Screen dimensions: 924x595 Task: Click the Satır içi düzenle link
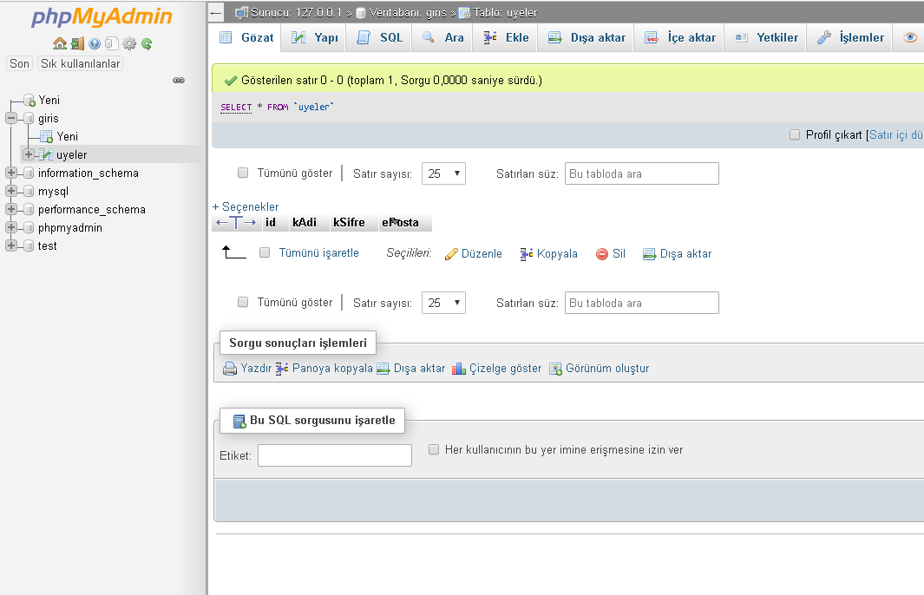point(896,135)
